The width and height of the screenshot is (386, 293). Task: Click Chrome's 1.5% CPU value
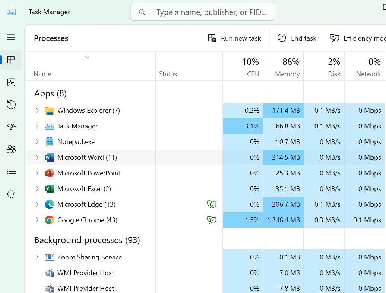[243, 220]
